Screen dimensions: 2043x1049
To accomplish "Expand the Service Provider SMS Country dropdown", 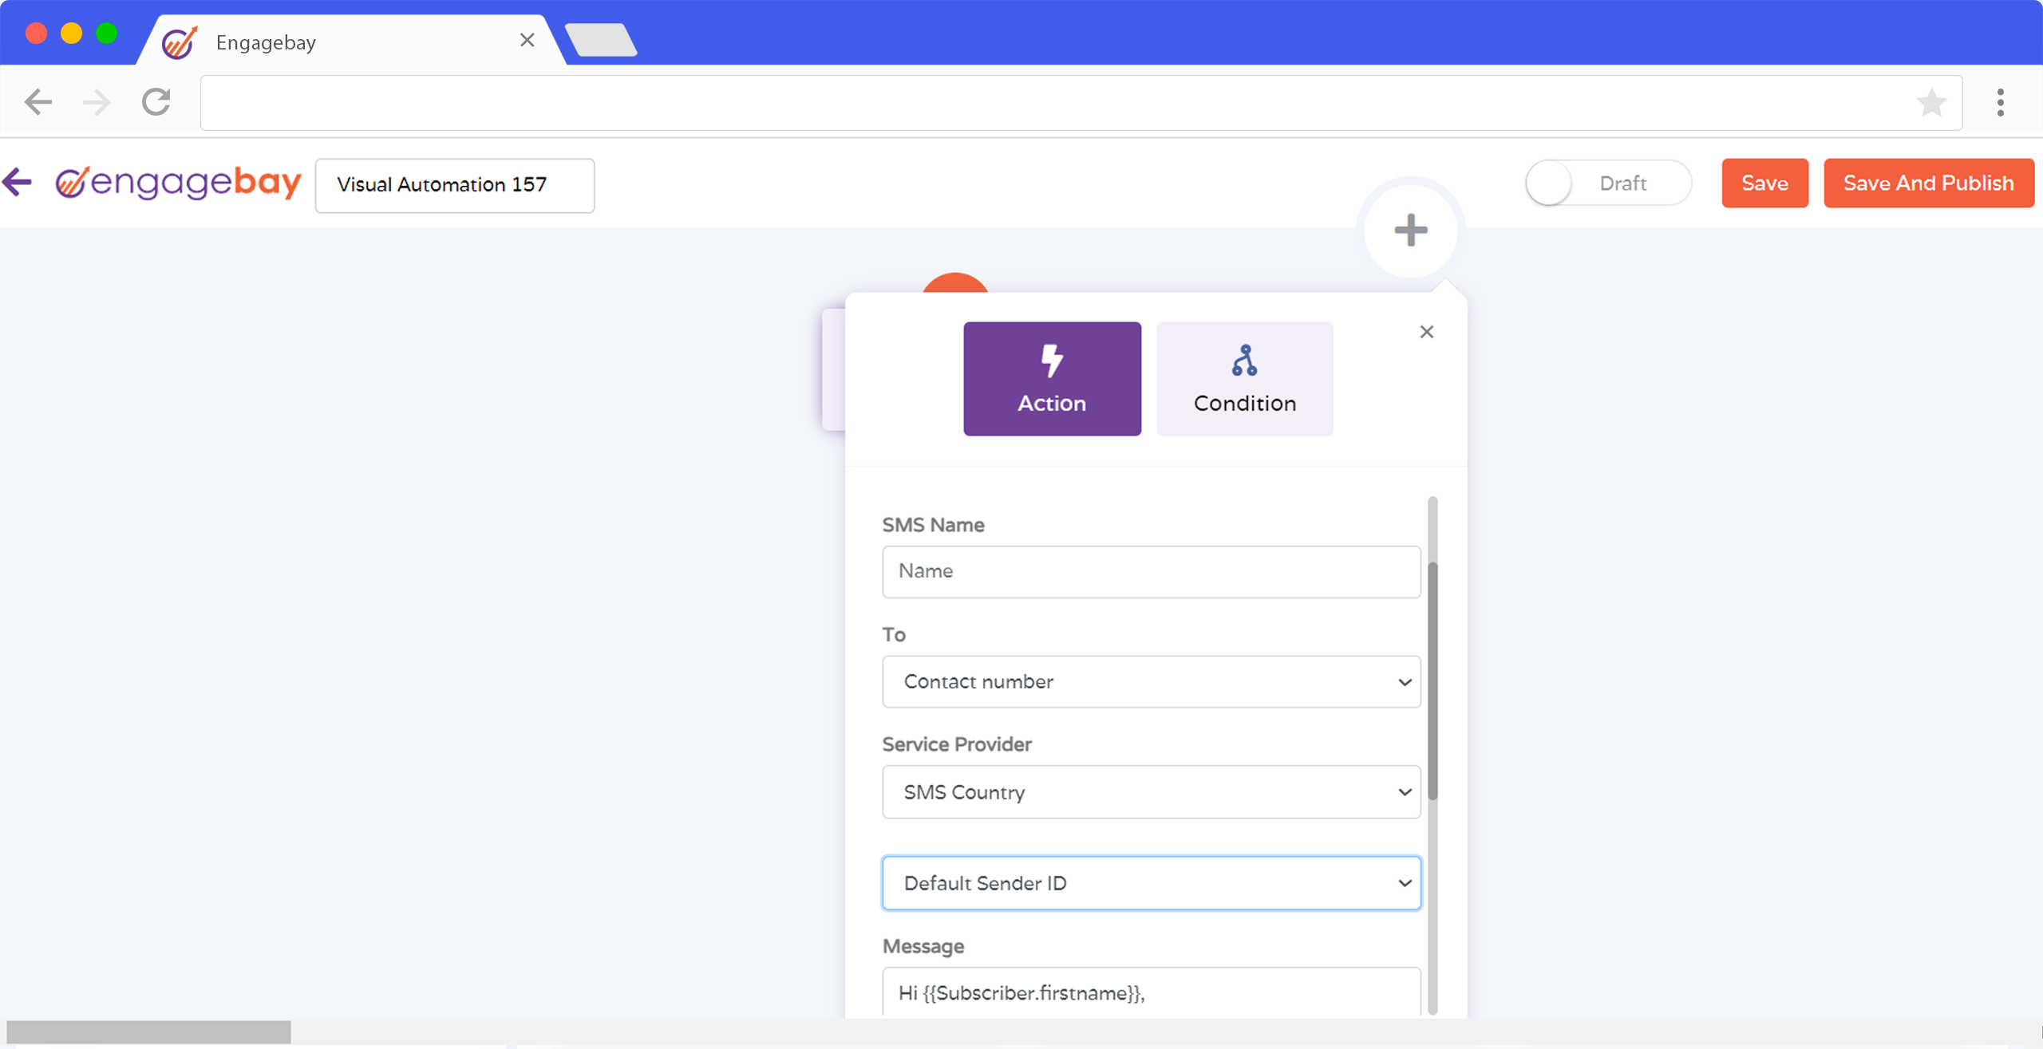I will (x=1151, y=792).
